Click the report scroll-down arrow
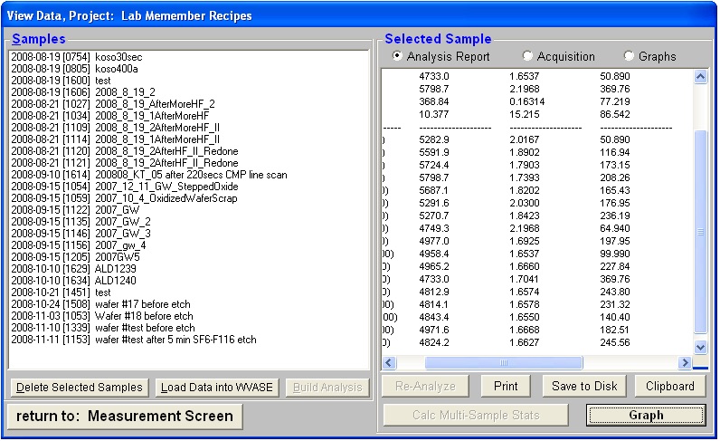 tap(700, 347)
